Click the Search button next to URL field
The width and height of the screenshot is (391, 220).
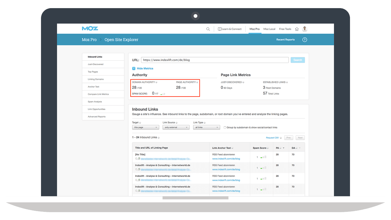point(298,60)
